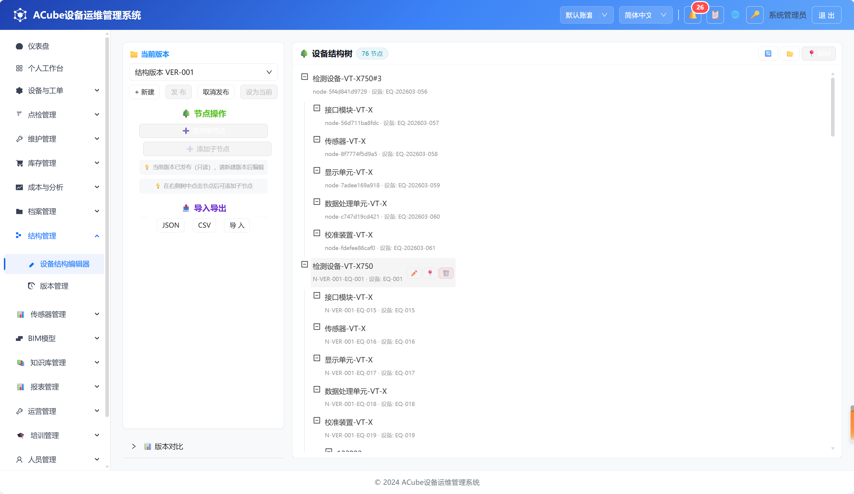Click the clipboard icon in the header
The image size is (854, 494).
[x=715, y=15]
